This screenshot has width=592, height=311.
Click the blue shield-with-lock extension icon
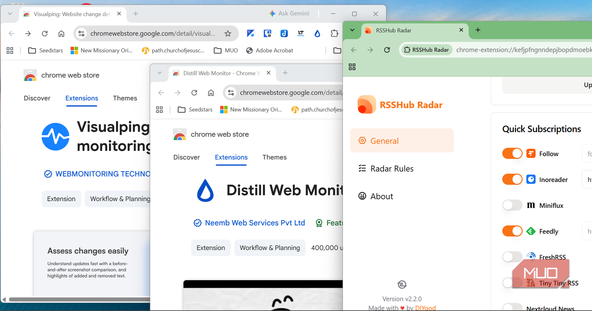(267, 33)
